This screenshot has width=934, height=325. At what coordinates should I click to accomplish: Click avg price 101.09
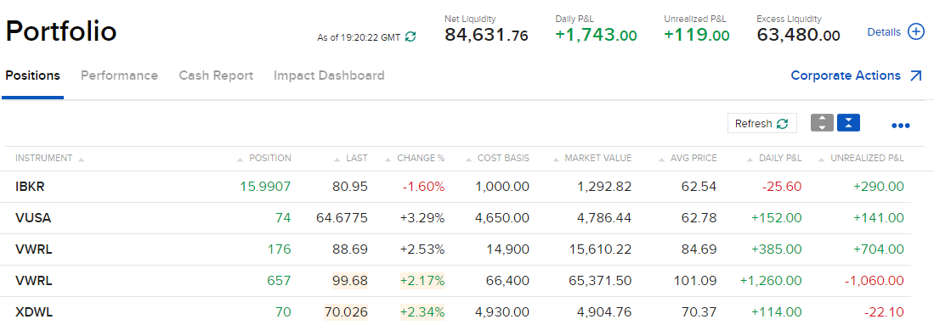click(x=695, y=281)
